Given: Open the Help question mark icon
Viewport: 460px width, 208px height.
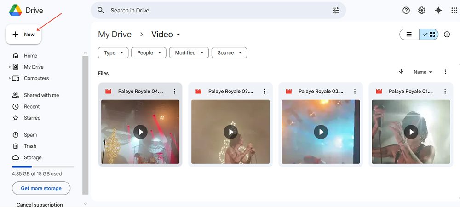Looking at the screenshot, I should 406,10.
